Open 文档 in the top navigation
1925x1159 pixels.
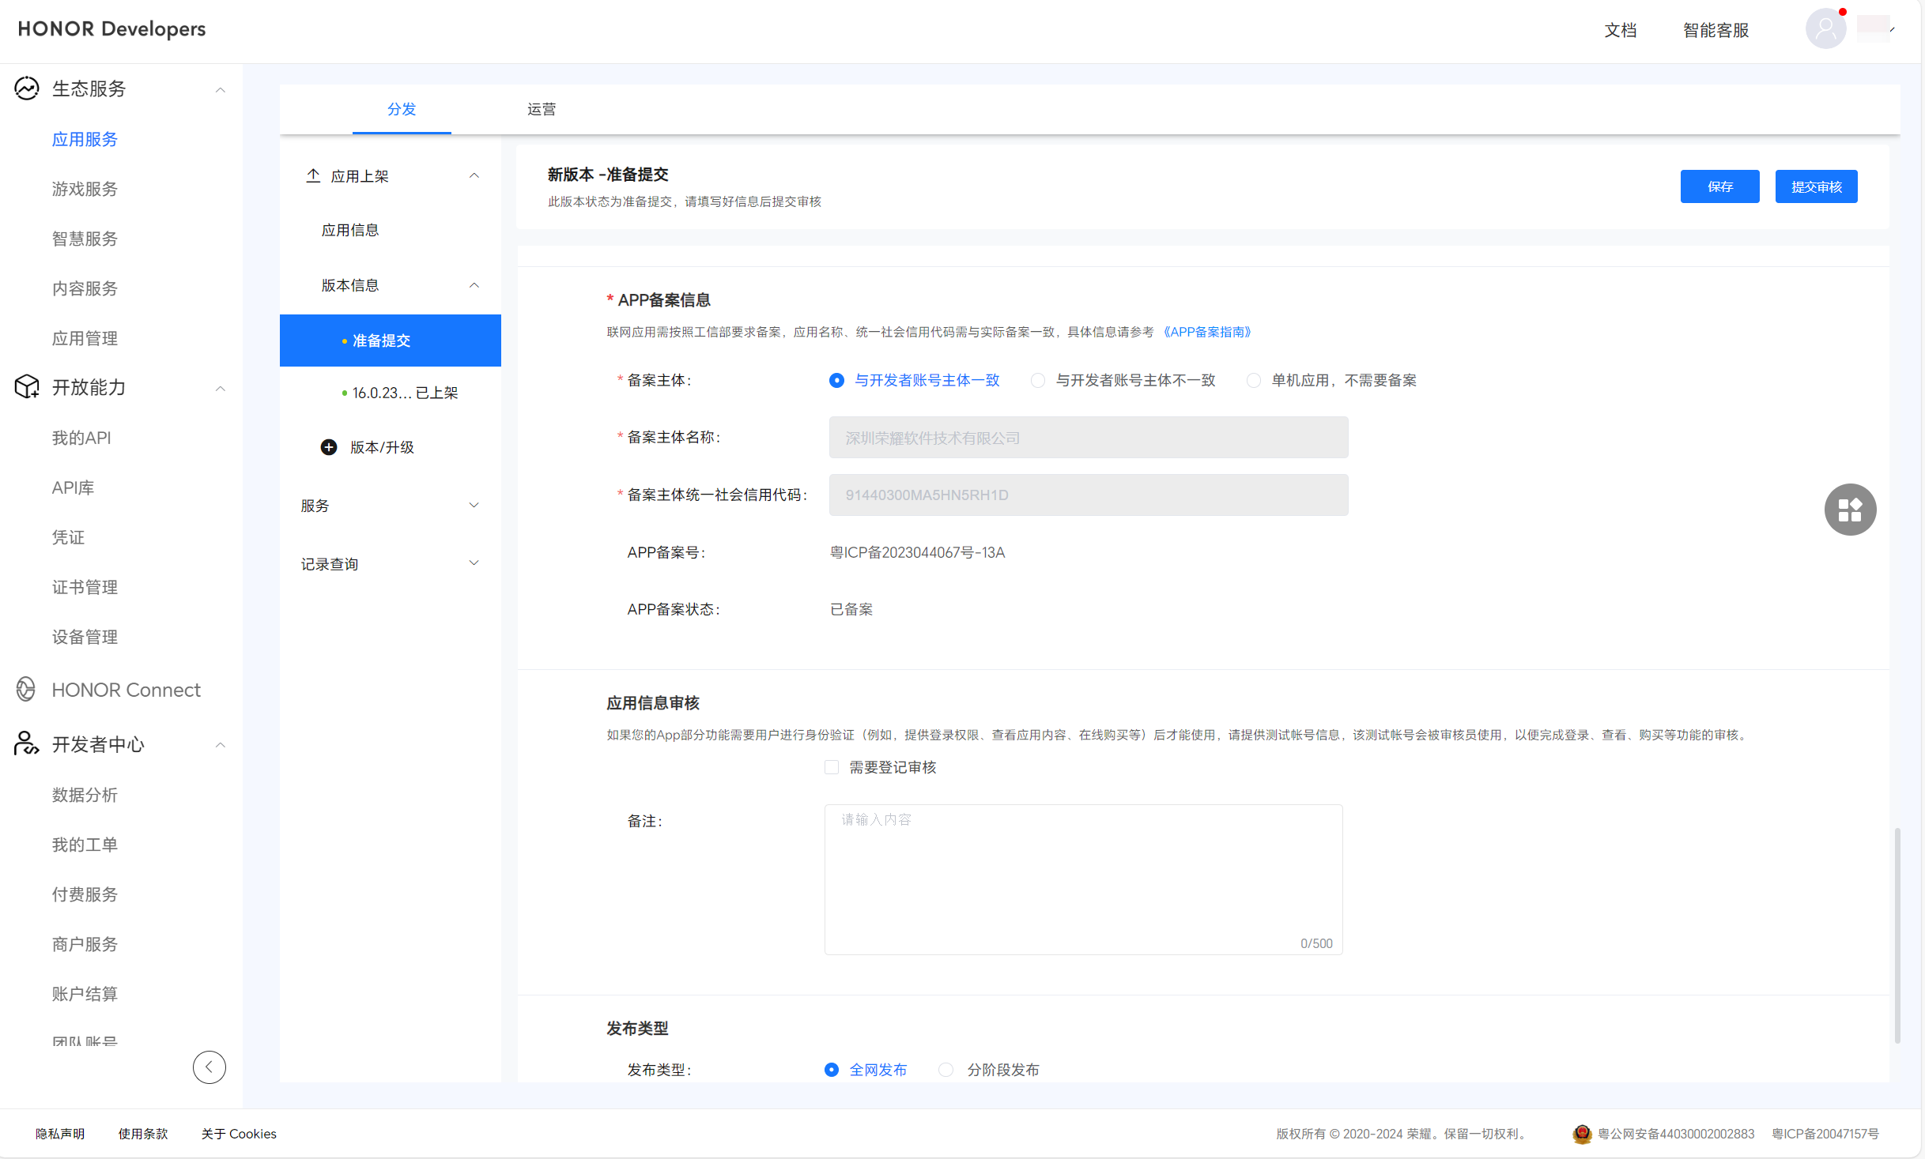[1621, 29]
